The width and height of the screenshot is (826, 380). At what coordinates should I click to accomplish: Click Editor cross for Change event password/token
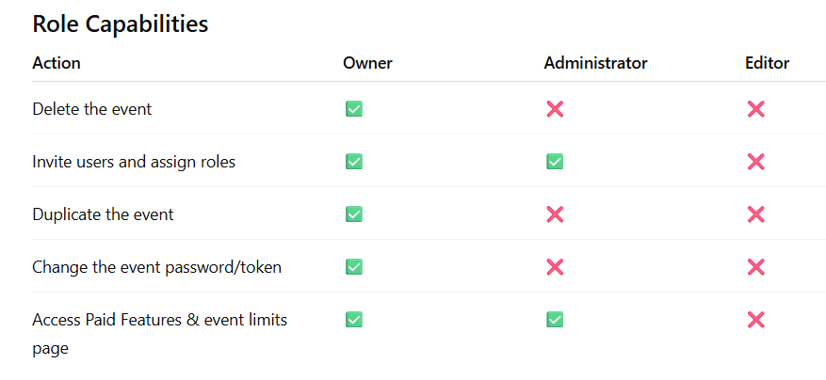point(755,267)
